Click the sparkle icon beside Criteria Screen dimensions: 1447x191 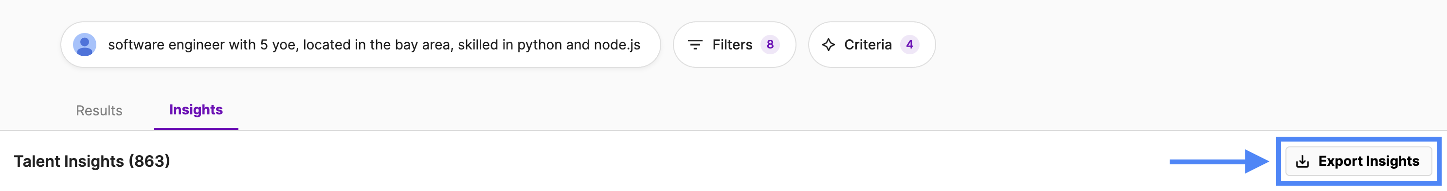(828, 45)
